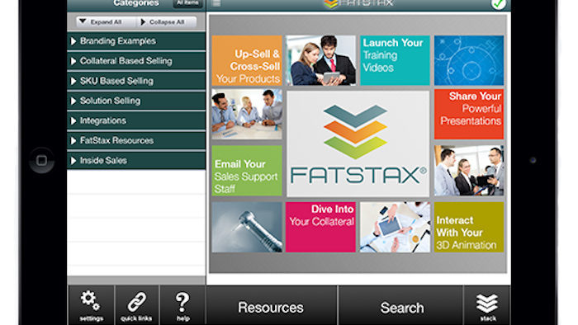Click the blue blueprint gears tile

[x=468, y=60]
